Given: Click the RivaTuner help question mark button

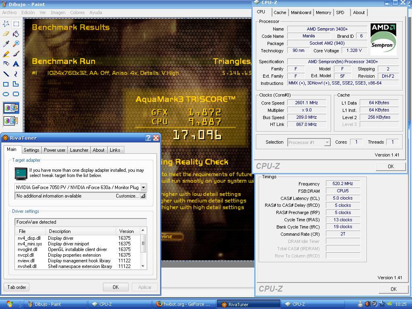Looking at the screenshot, I should click(x=148, y=138).
